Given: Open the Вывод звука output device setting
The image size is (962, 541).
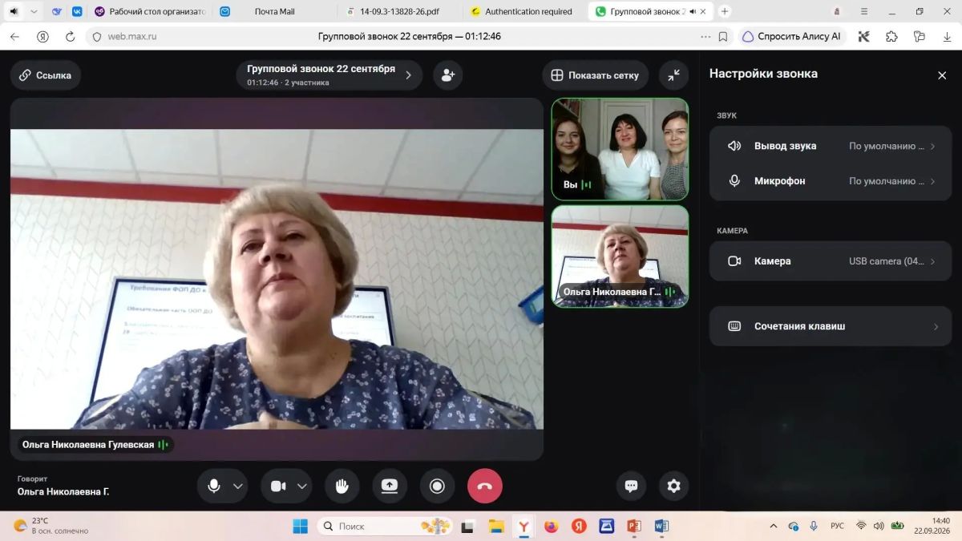Looking at the screenshot, I should (x=831, y=146).
